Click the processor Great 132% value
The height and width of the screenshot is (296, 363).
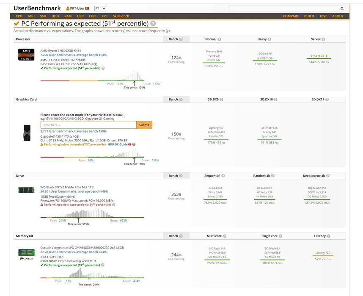(x=156, y=84)
